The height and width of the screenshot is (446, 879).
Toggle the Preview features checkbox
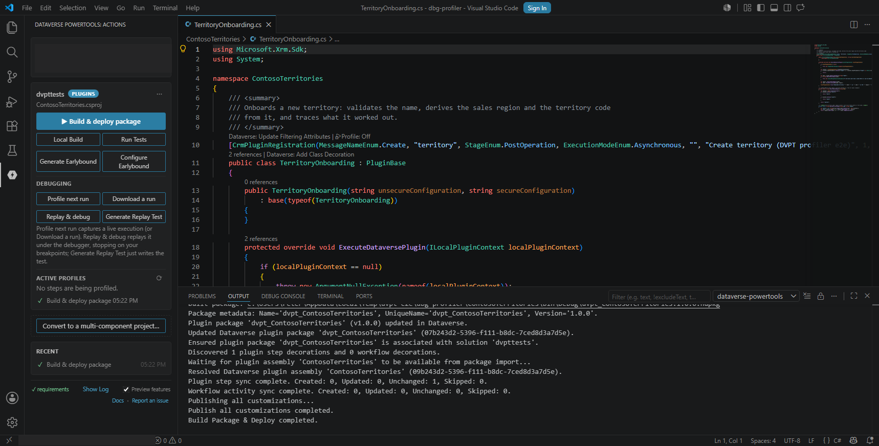tap(126, 389)
